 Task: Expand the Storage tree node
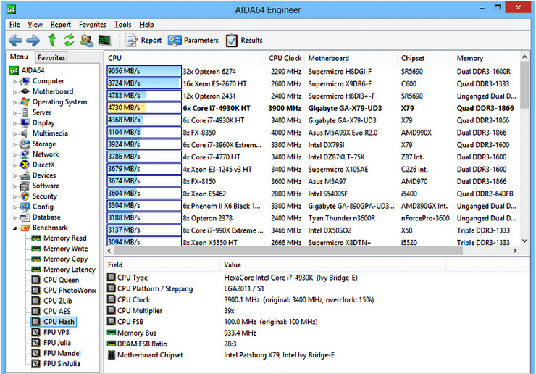click(x=14, y=145)
